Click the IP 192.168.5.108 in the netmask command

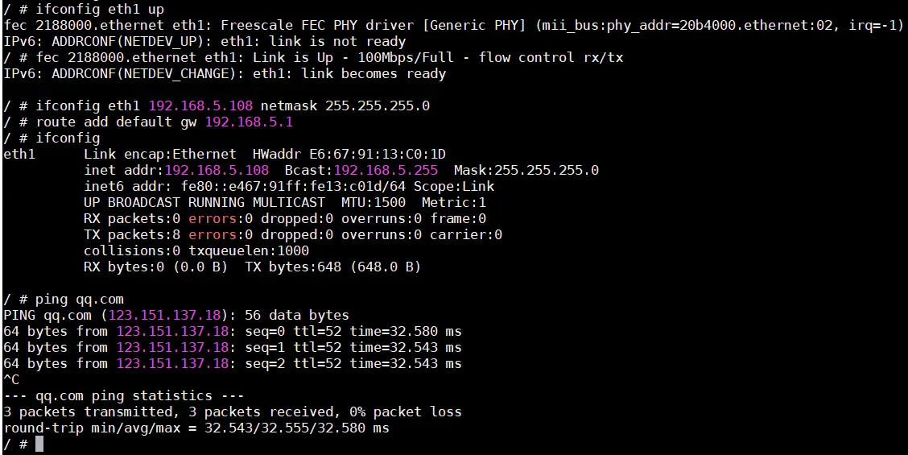[x=201, y=106]
